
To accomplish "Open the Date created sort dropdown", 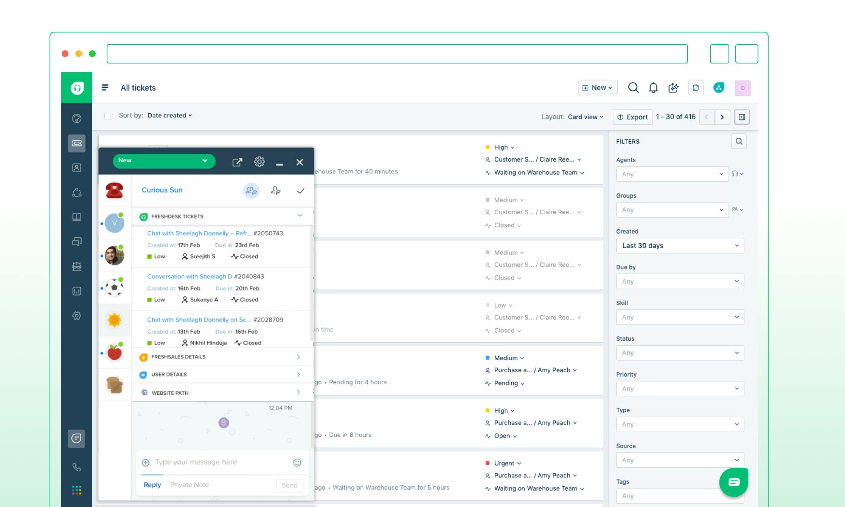I will click(170, 116).
